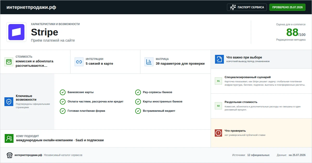
Task: Click the Что проверить heading
Action: point(235,131)
